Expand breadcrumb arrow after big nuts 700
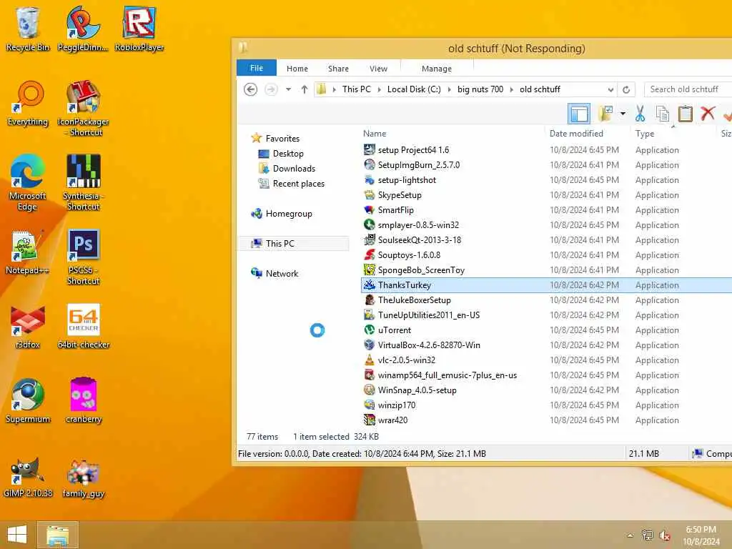 click(511, 89)
